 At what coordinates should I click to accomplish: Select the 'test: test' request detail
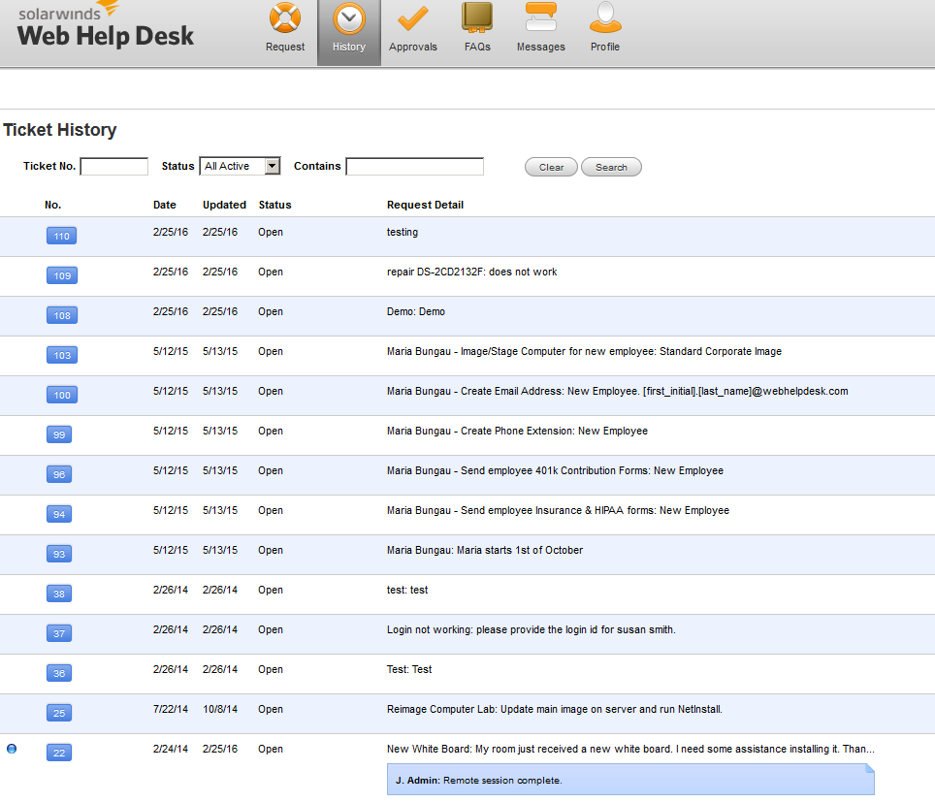pos(407,590)
